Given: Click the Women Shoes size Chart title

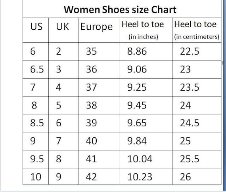Looking at the screenshot, I should tap(120, 10).
